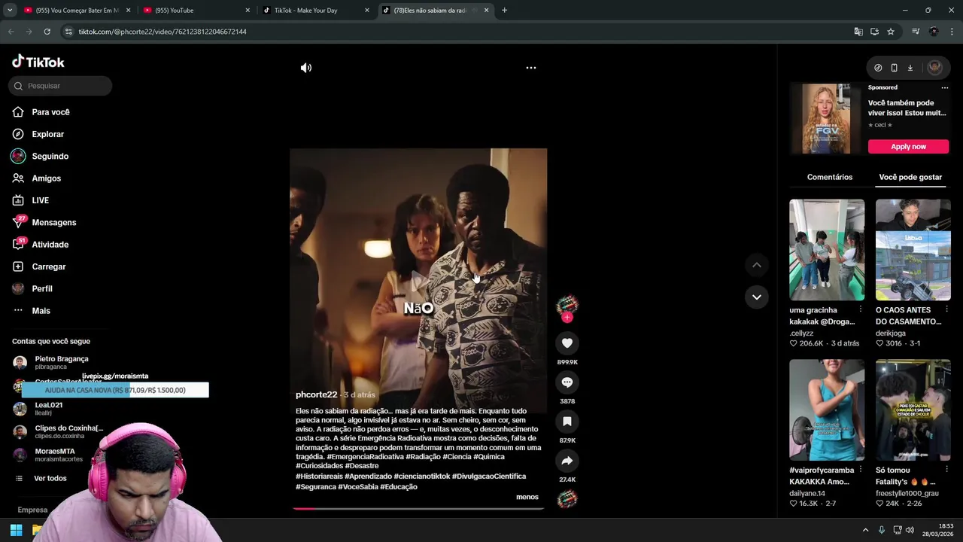Bookmark page with star icon
The height and width of the screenshot is (542, 963).
coord(891,32)
